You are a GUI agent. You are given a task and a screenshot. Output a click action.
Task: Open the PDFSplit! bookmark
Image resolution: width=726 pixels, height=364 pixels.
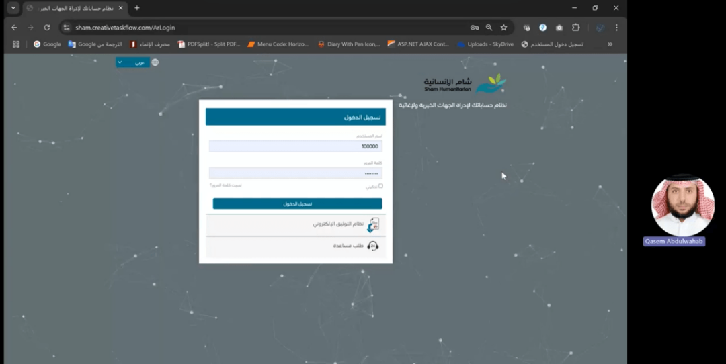point(209,44)
